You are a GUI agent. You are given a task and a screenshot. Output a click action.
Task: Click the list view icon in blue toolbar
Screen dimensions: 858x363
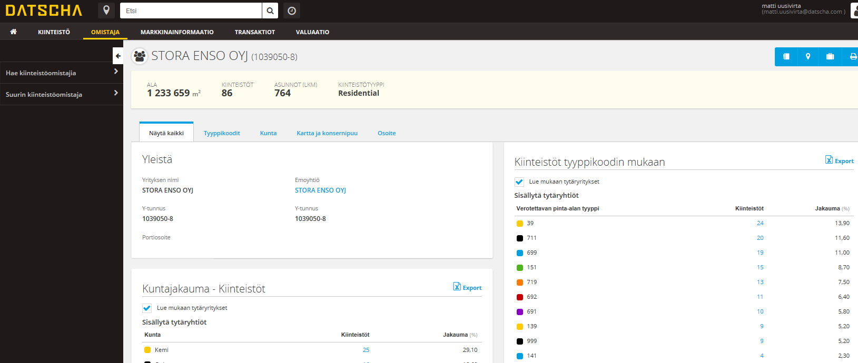click(786, 56)
